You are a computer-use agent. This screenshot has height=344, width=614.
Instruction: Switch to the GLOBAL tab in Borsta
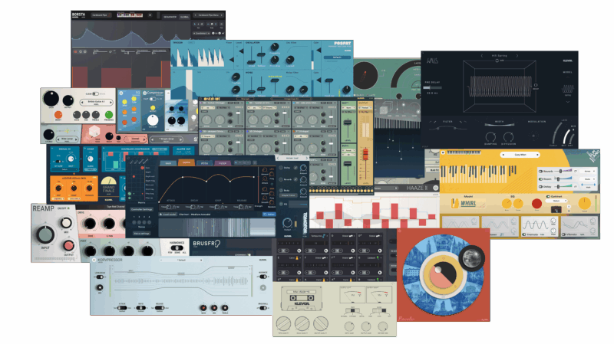point(184,17)
